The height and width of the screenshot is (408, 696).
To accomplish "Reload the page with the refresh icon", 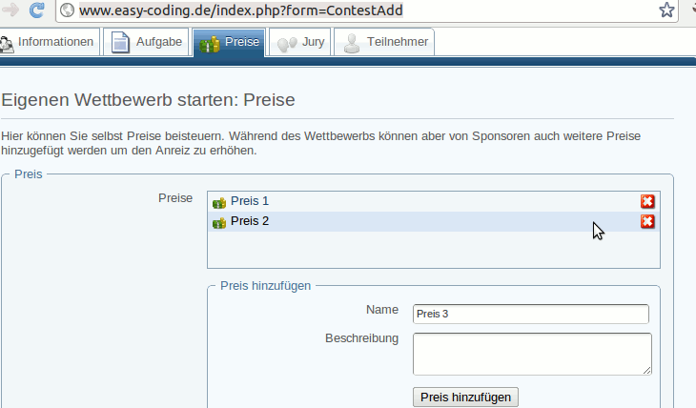I will pos(37,10).
